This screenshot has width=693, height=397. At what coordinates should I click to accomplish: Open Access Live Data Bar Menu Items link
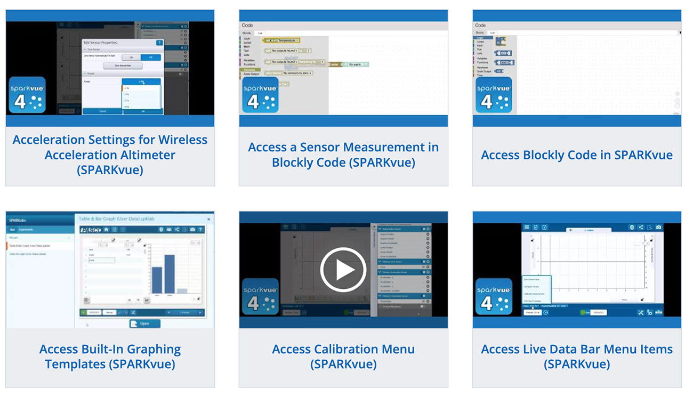[577, 357]
